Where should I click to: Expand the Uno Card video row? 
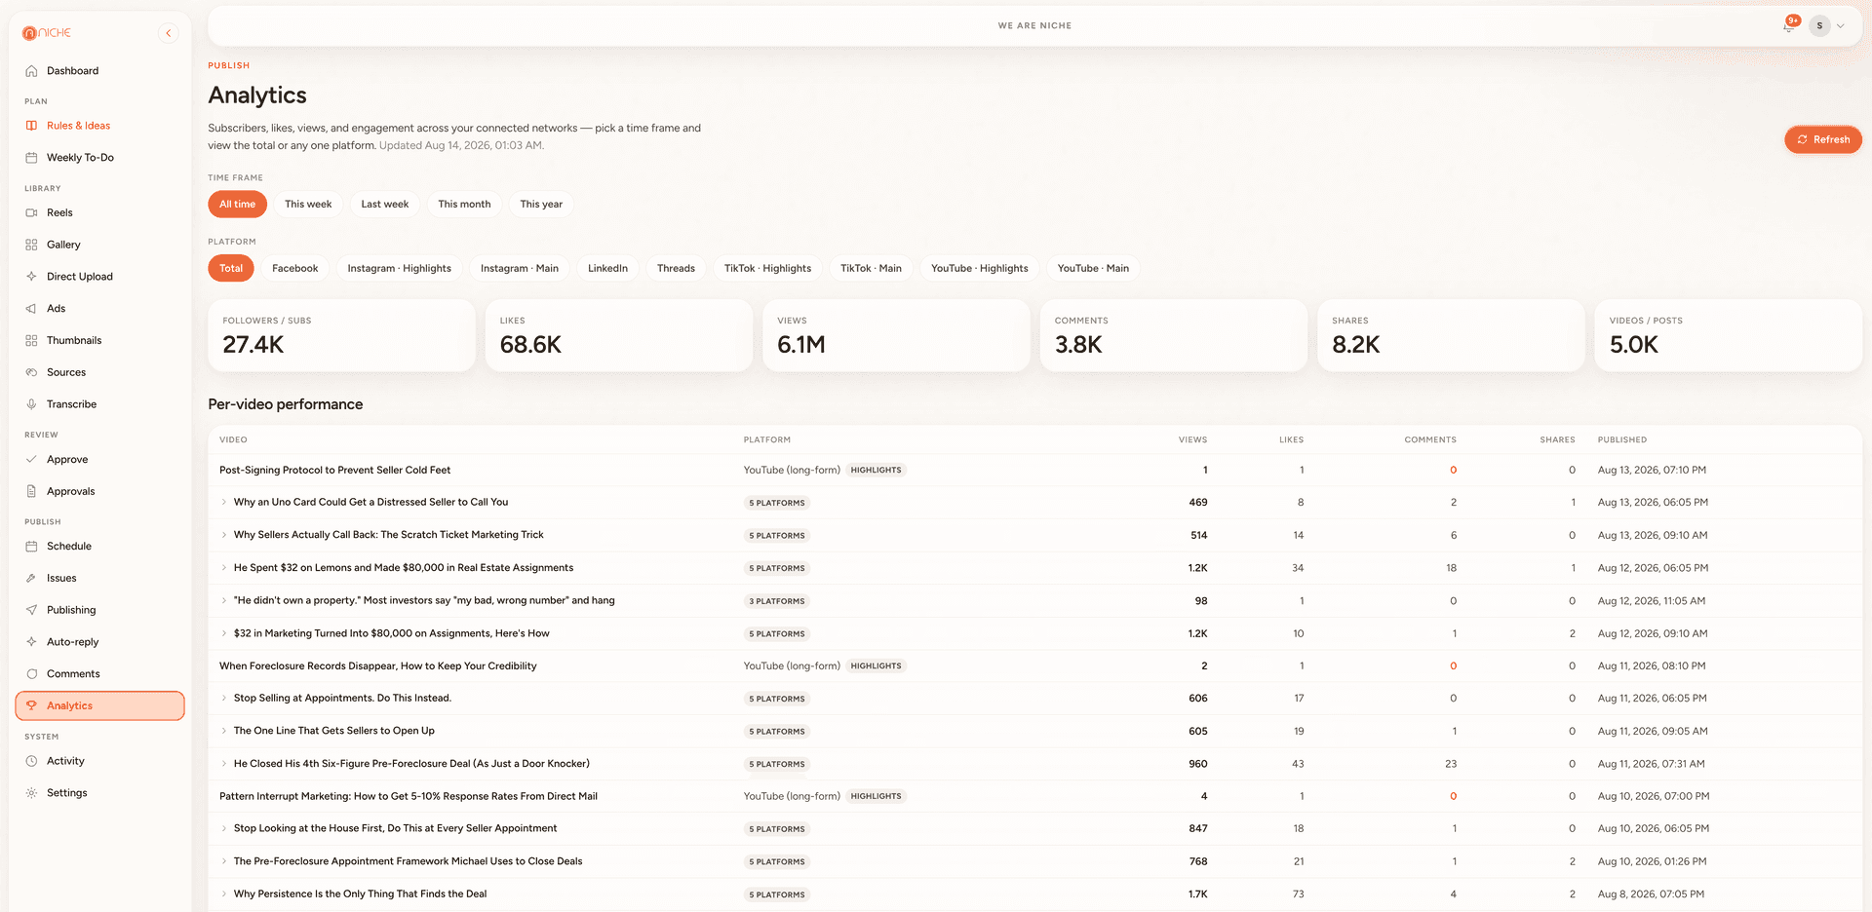point(224,503)
